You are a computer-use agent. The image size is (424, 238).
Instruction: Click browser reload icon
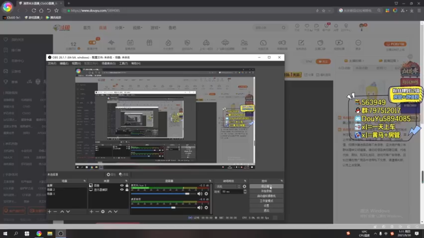click(34, 11)
